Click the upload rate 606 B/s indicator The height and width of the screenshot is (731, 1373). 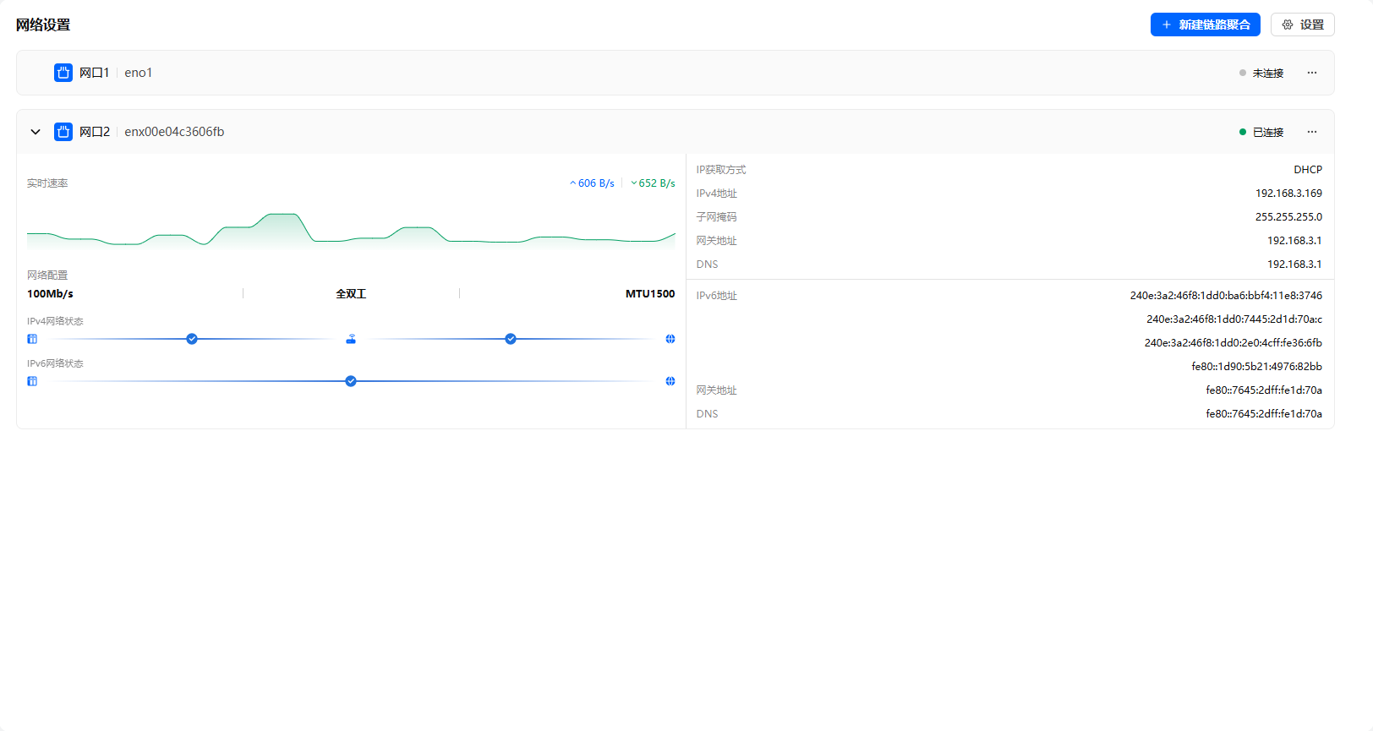(593, 183)
